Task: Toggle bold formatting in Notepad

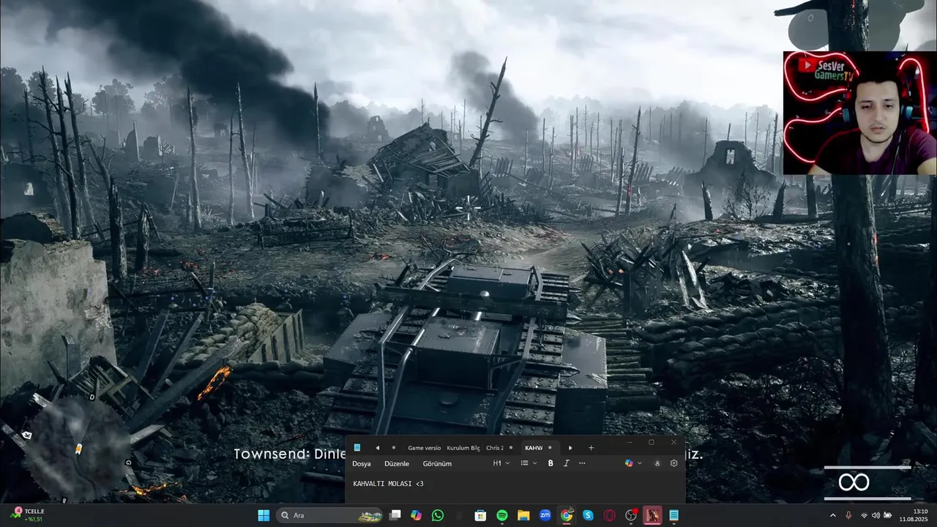Action: [x=550, y=463]
